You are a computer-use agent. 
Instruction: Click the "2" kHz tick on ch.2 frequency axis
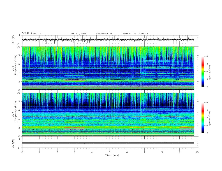point(20,128)
